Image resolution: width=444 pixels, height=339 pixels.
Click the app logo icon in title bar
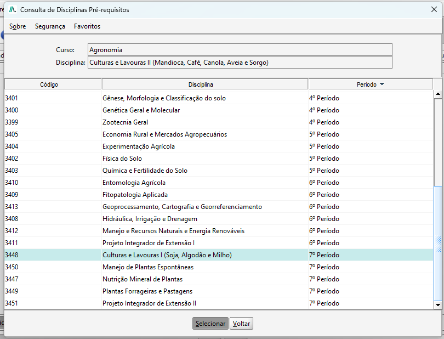(x=13, y=10)
